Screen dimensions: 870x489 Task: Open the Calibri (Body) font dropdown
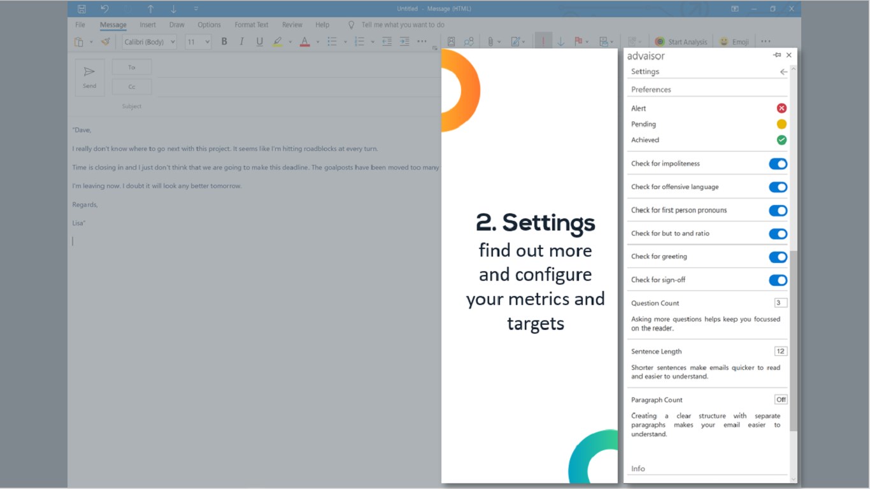coord(150,42)
